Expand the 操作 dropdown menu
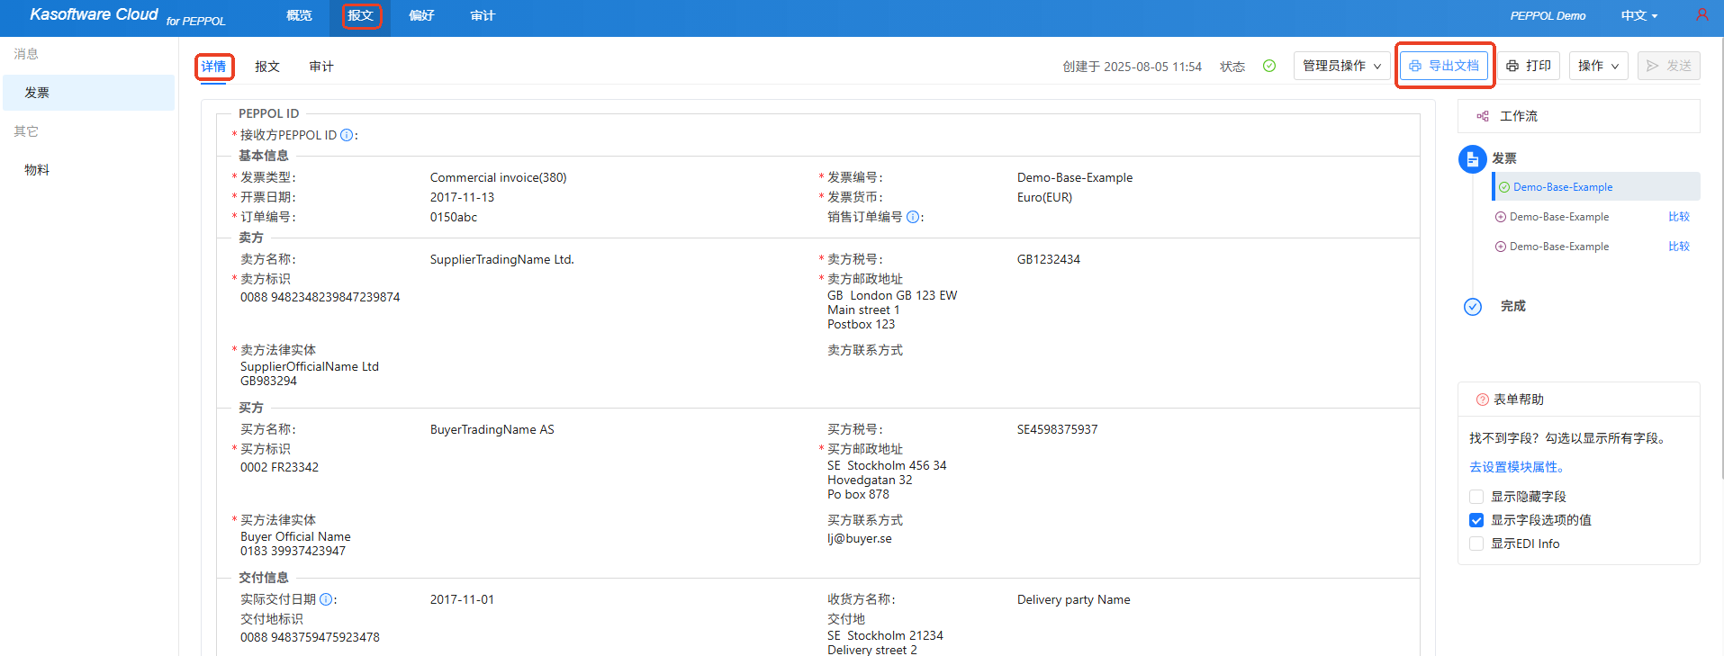This screenshot has width=1724, height=656. tap(1598, 66)
